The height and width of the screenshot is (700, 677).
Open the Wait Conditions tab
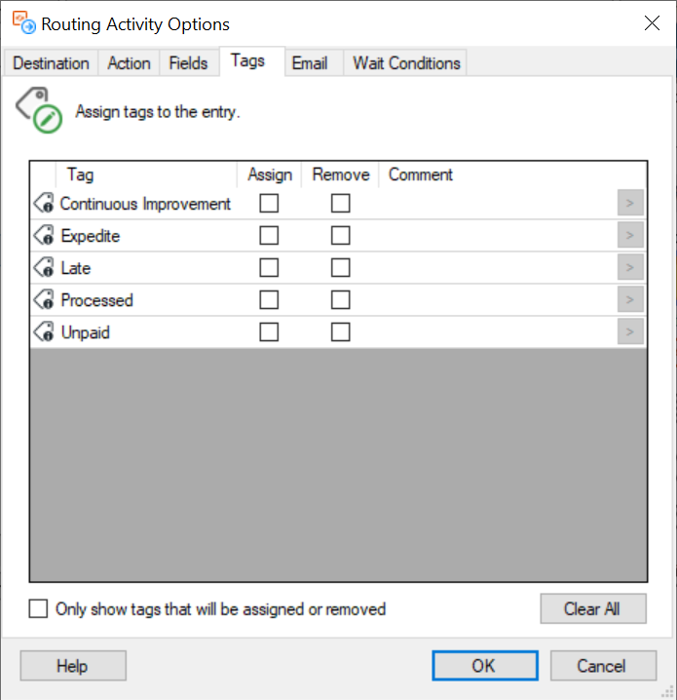[x=406, y=63]
